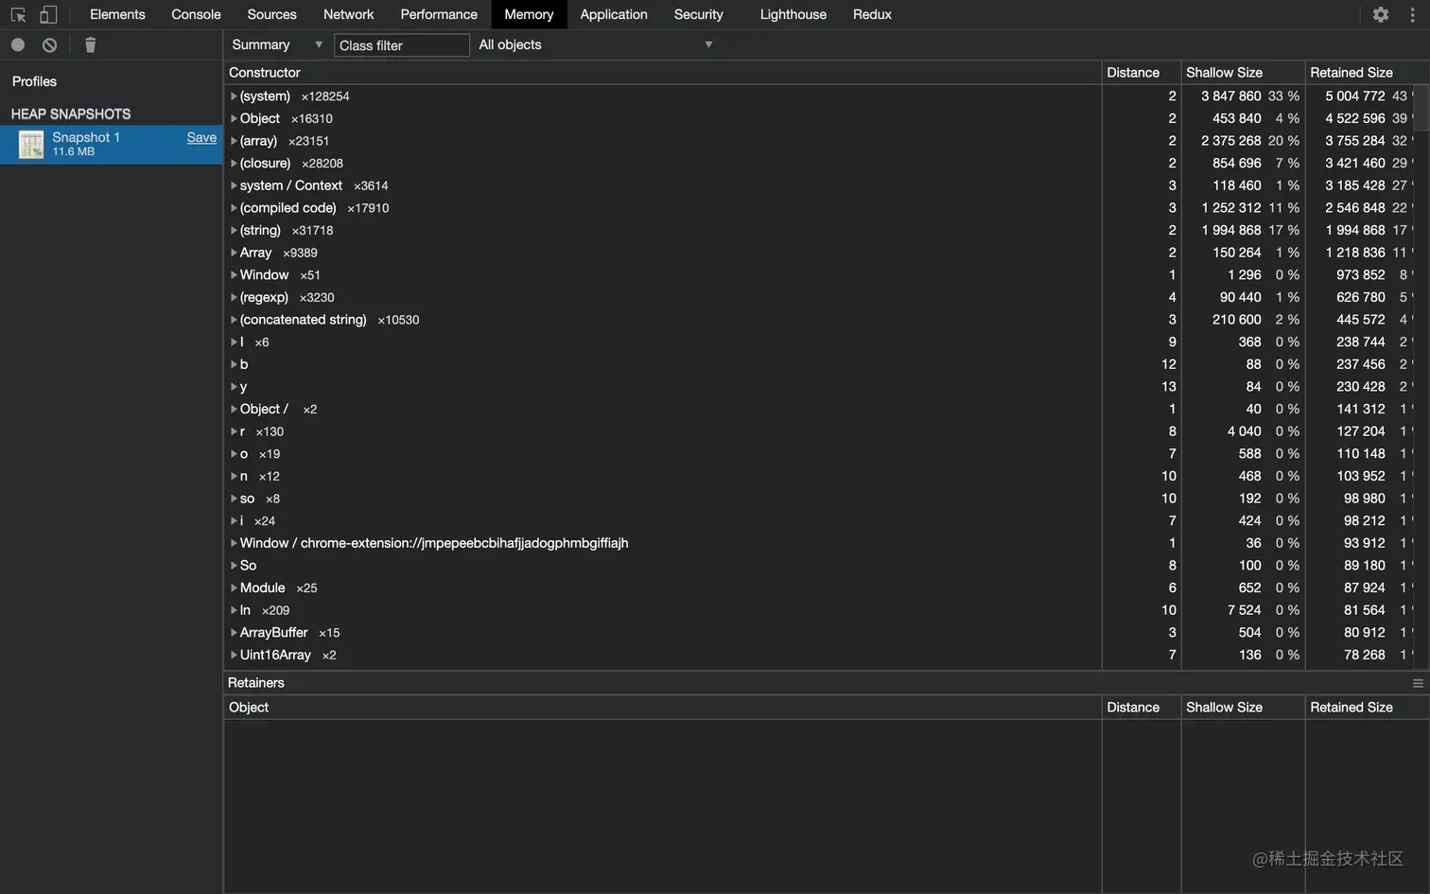Viewport: 1430px width, 894px height.
Task: Click the 5 004 772 retained size value
Action: pyautogui.click(x=1354, y=96)
